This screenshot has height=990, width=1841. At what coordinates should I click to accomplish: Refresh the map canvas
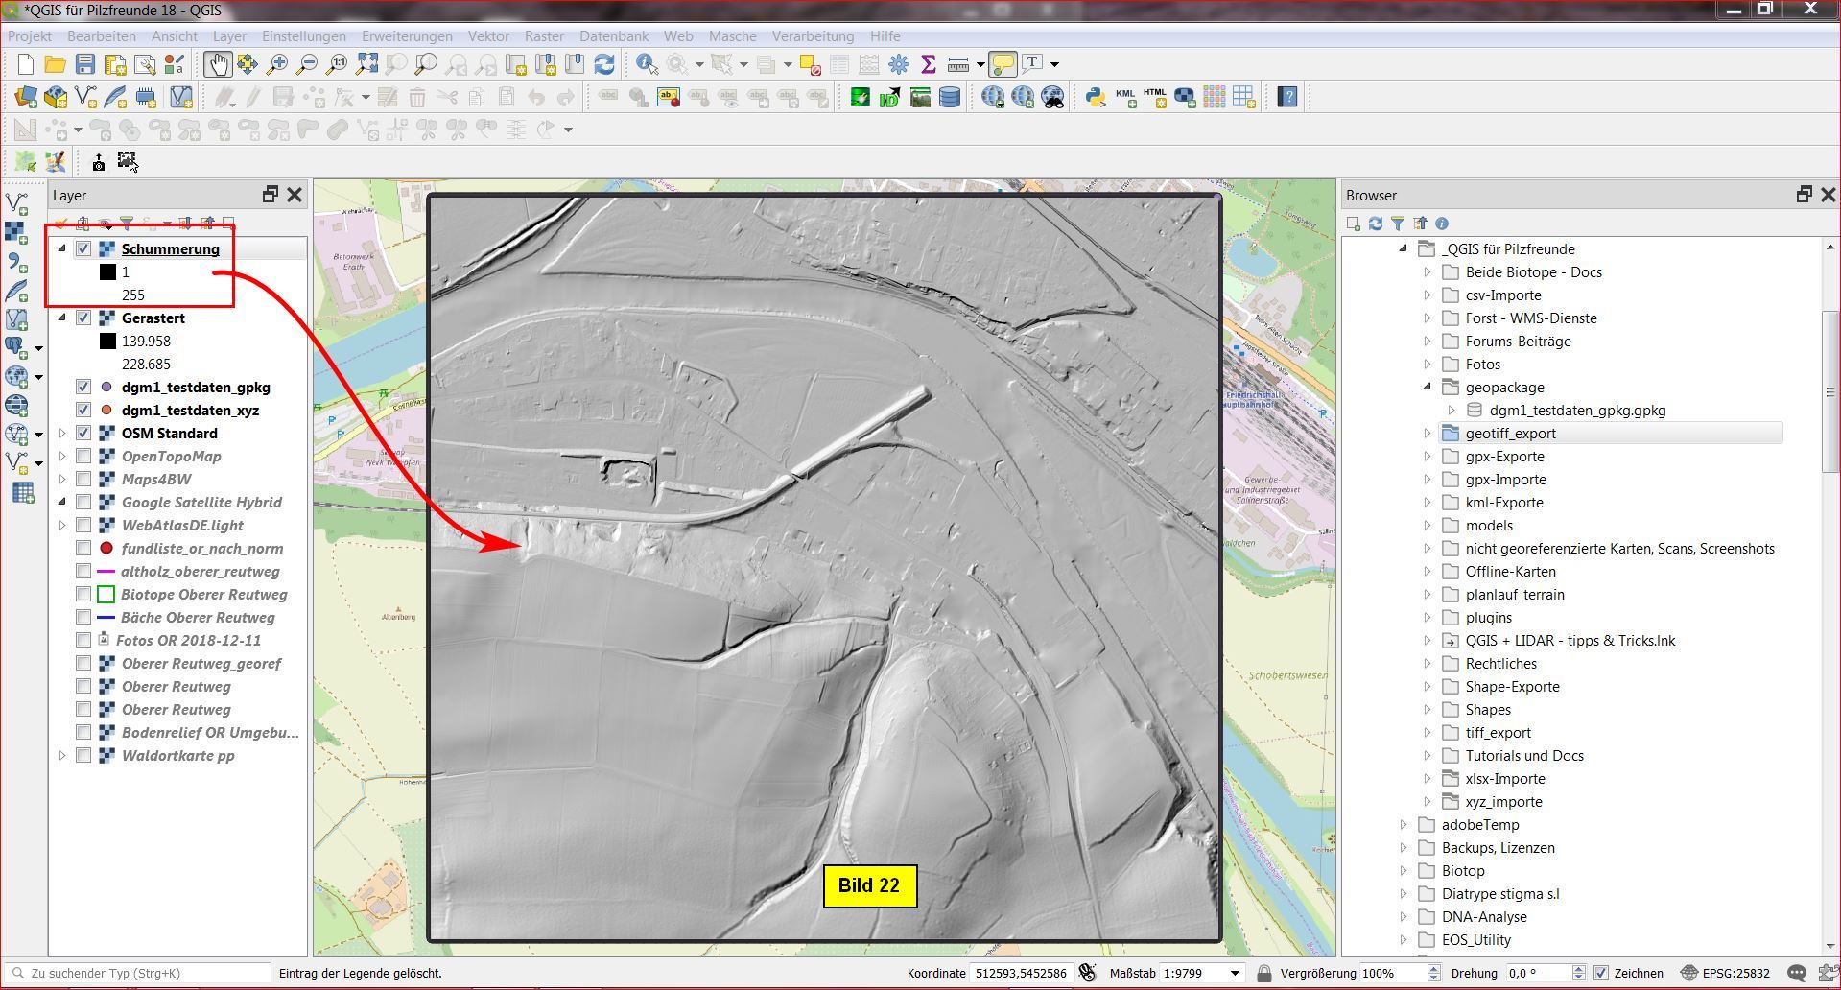tap(604, 64)
